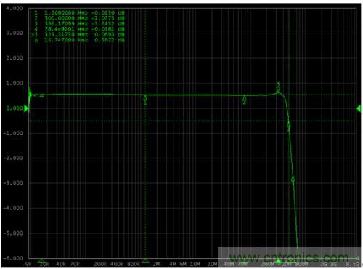Select marker 2 readout row 500.00000 MHz

[79, 18]
